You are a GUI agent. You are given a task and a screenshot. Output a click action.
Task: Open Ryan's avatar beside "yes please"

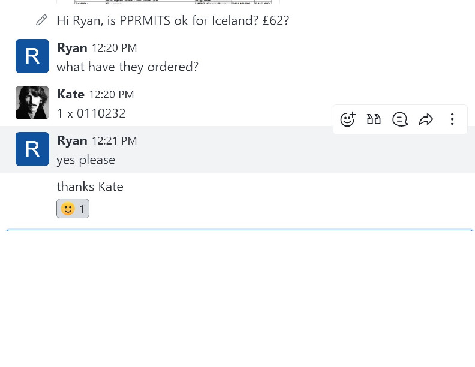coord(32,149)
